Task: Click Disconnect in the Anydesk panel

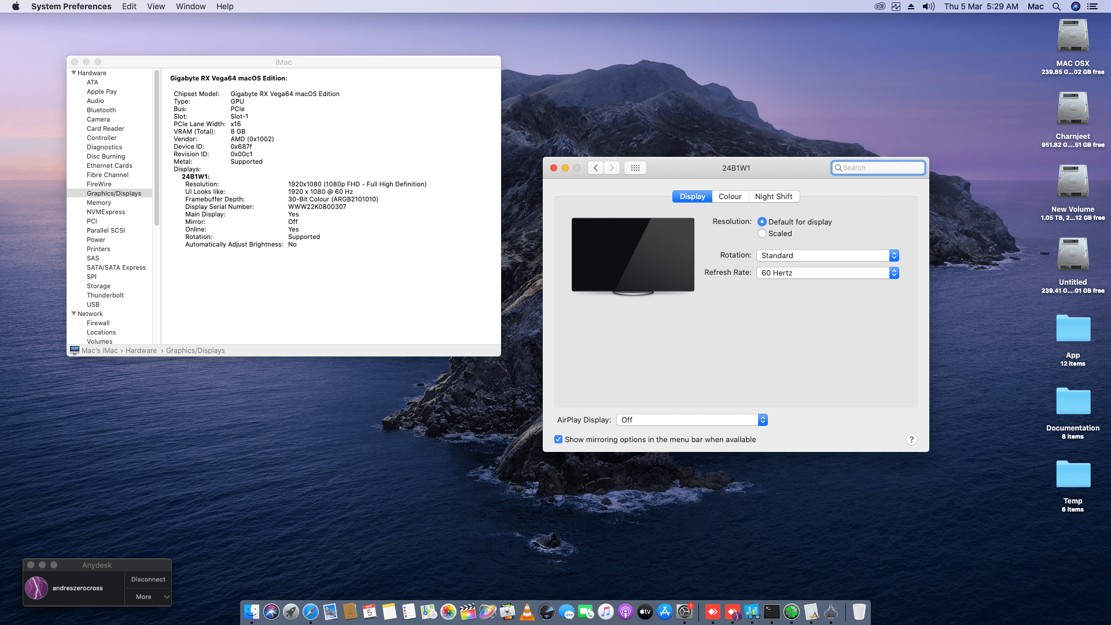Action: click(148, 579)
